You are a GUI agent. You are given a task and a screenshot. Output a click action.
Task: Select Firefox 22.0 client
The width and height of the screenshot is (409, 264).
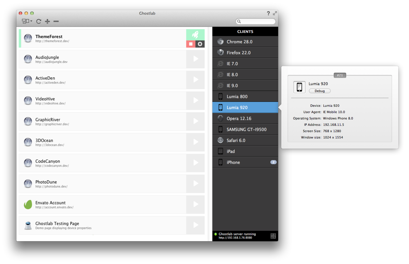click(245, 53)
